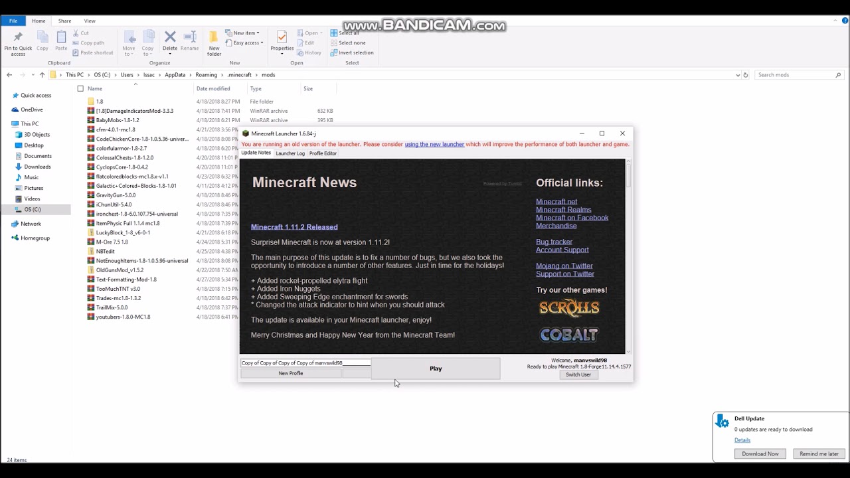Collapse the Explorer ribbon chevron
850x478 pixels.
click(835, 21)
